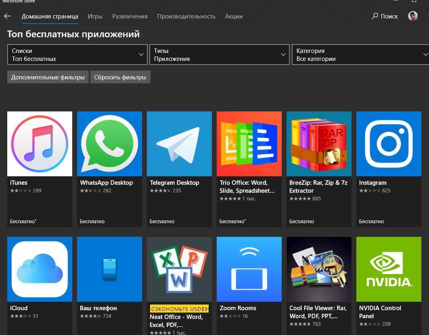Click the Telegram Desktop 235 ratings
This screenshot has height=335, width=429.
tap(165, 191)
